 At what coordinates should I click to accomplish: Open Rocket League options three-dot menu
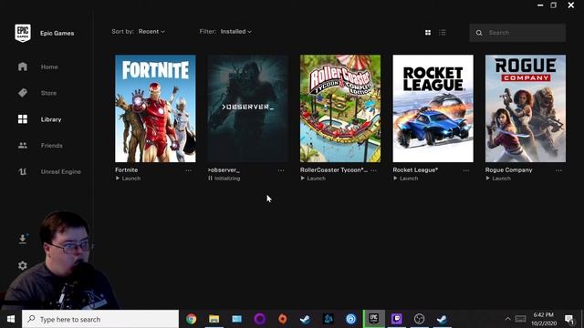pos(466,170)
